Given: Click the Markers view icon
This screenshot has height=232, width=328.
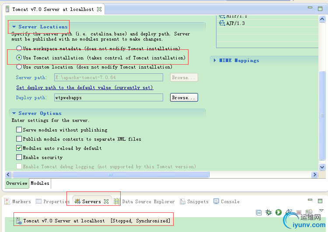Looking at the screenshot, I should [x=7, y=201].
